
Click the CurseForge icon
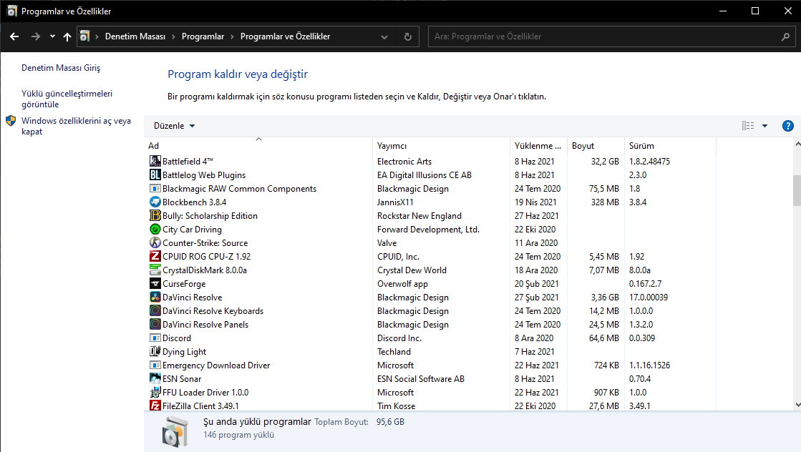point(155,284)
